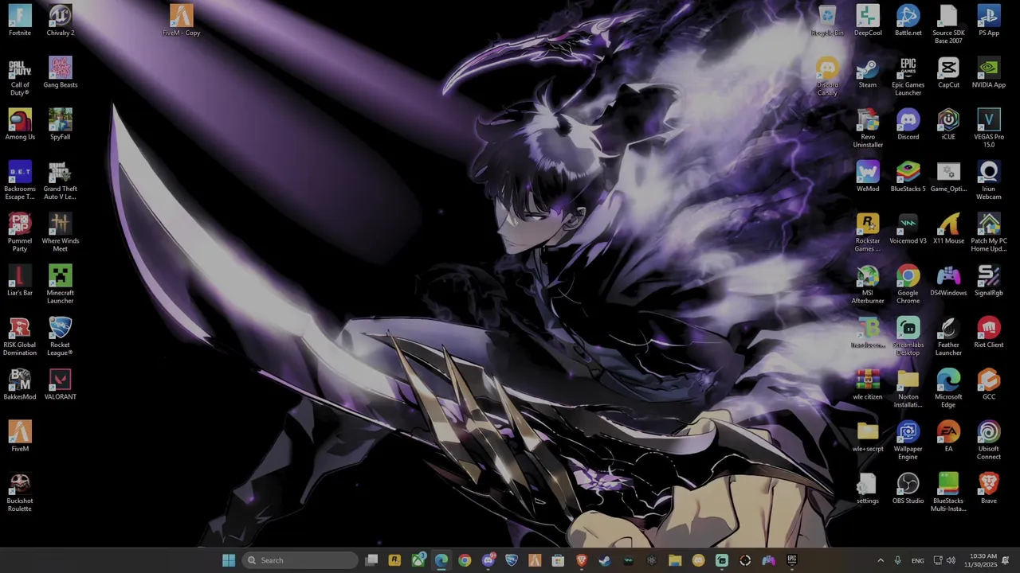Select the Call of Duty desktop shortcut
The image size is (1020, 573).
point(20,76)
